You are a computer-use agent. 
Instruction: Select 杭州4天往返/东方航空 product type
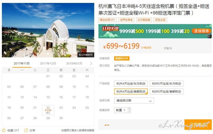click(131, 84)
